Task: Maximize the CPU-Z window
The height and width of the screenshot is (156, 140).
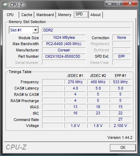Action: coord(118,3)
